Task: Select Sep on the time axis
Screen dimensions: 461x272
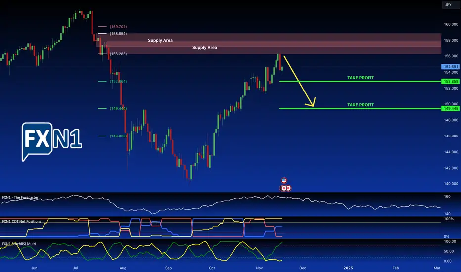Action: [x=168, y=268]
